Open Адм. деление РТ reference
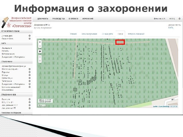This screenshot has width=183, height=137. click(9, 108)
